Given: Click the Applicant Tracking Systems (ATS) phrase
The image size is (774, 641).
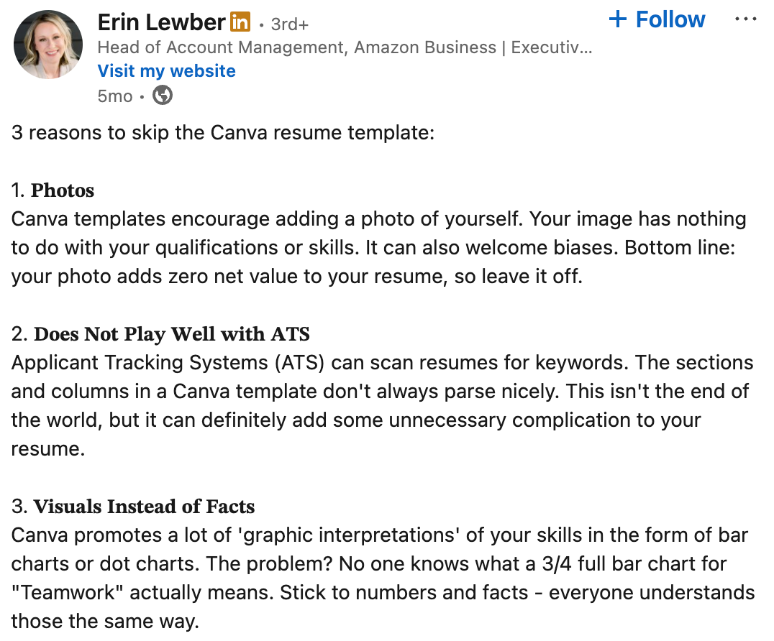Looking at the screenshot, I should pos(170,363).
